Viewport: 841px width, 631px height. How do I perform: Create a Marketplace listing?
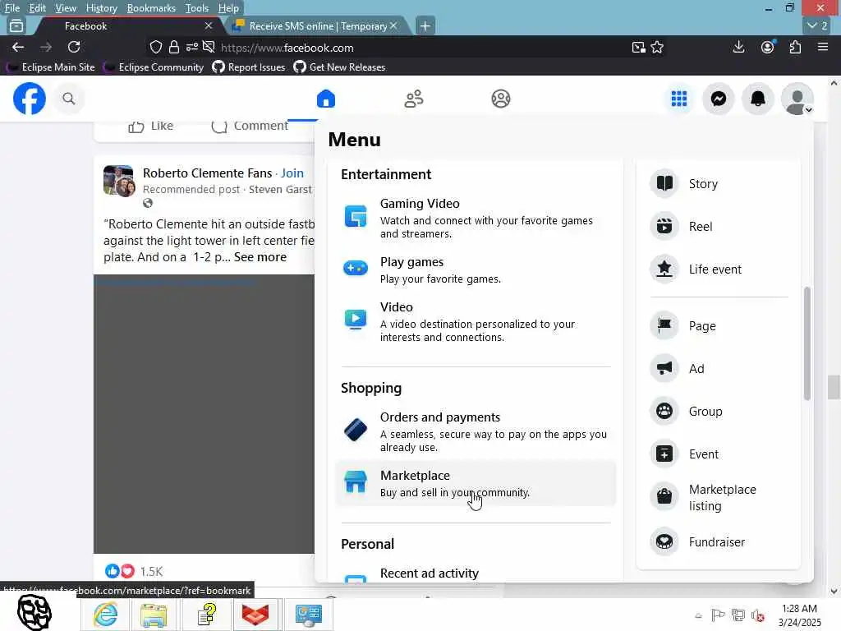pos(718,497)
